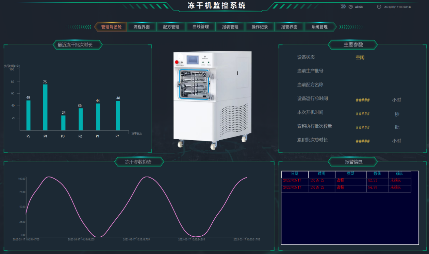Screen dimensions: 429x254
Task: Open the 操作记录 tab
Action: [x=260, y=27]
